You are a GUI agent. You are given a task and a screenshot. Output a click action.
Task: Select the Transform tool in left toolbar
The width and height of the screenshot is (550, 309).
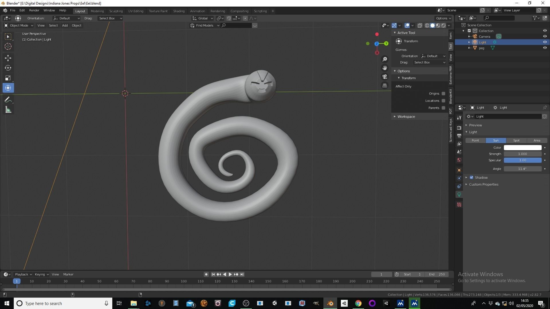[8, 88]
